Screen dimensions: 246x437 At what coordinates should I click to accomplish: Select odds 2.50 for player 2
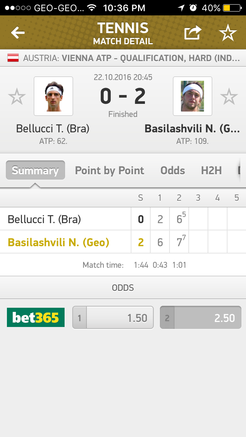201,317
